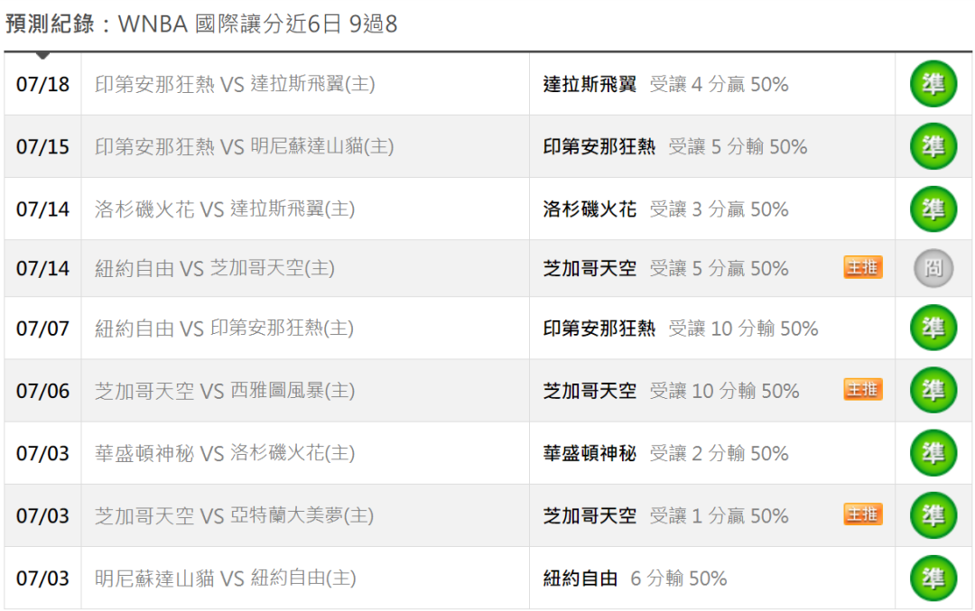
Task: Click the 預測紀錄 WNBA 國際讓分 heading
Action: click(x=200, y=23)
